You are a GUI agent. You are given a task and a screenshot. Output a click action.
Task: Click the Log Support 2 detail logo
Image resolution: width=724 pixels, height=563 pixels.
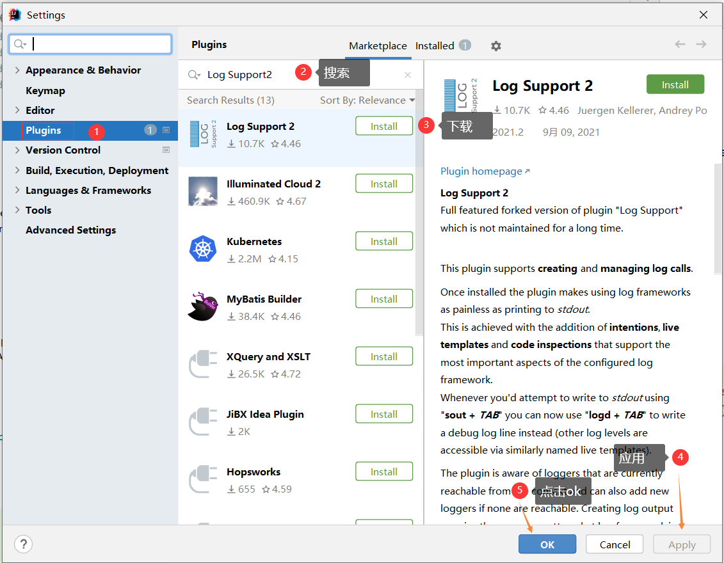coord(460,95)
